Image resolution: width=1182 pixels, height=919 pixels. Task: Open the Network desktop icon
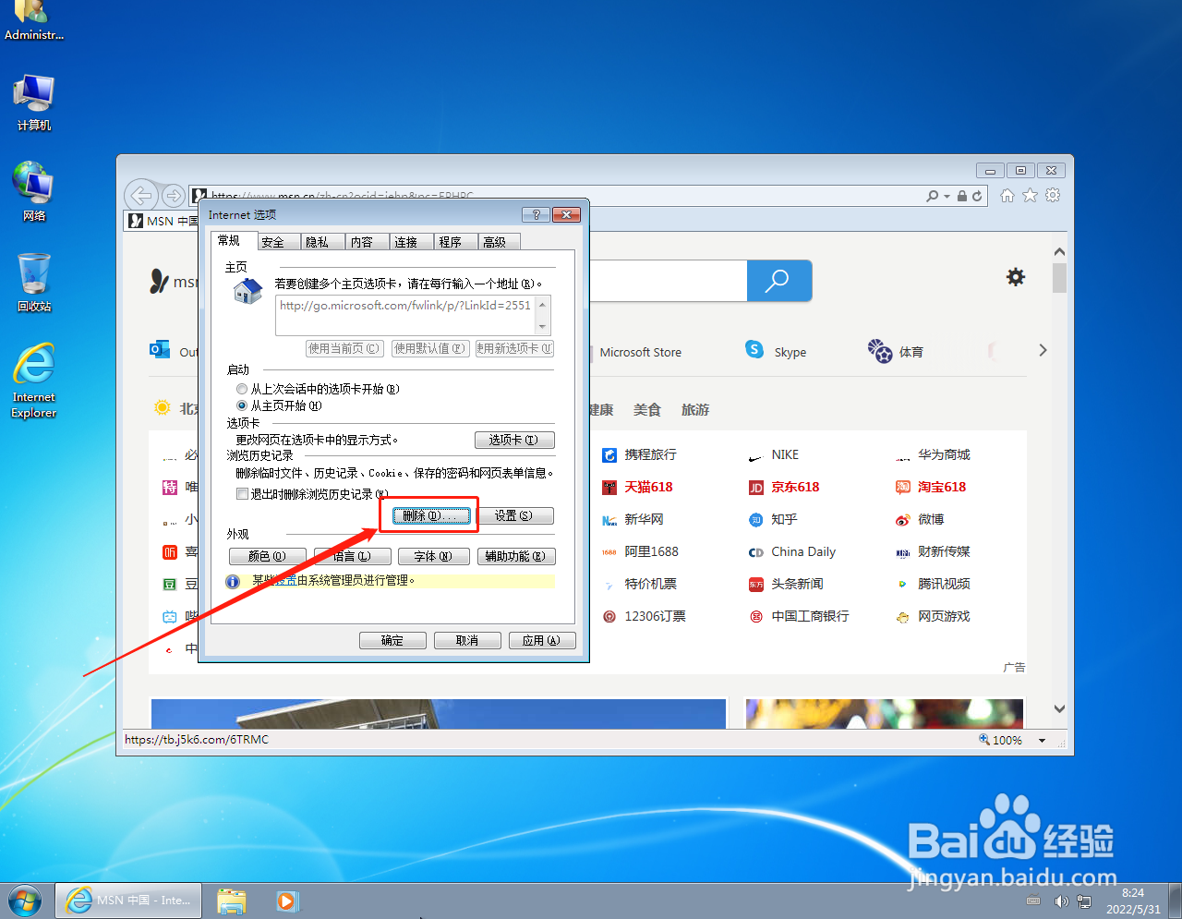click(x=34, y=192)
